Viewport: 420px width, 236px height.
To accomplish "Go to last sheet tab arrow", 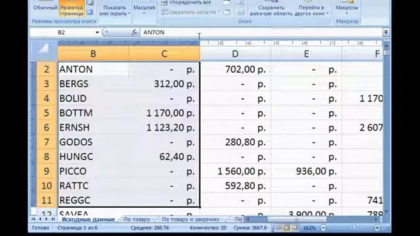I will (53, 219).
